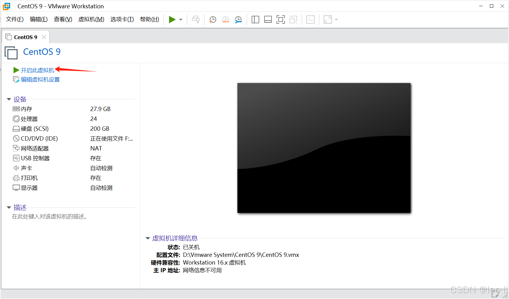Viewport: 509px width, 299px height.
Task: Click the 正在使用文件 F:... value
Action: 112,138
